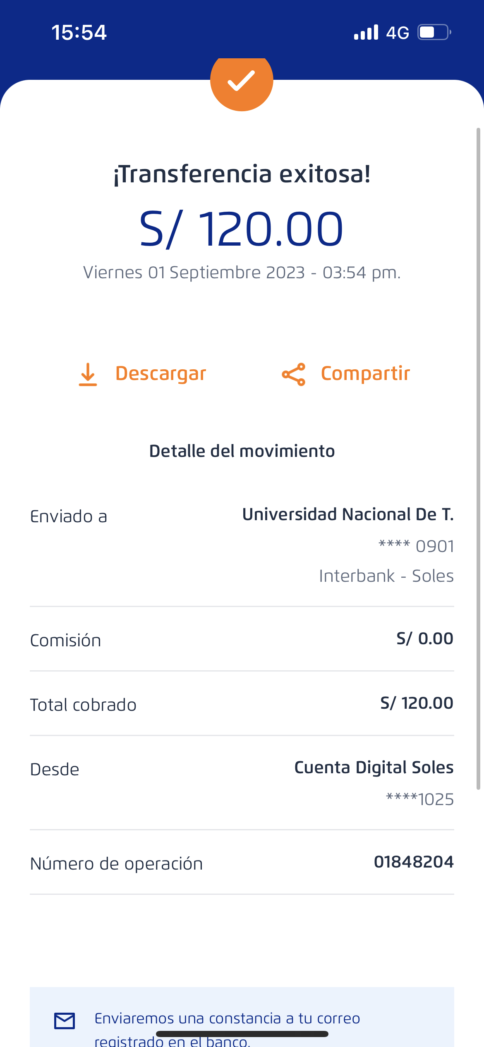Click the Descargar button label
This screenshot has height=1047, width=484.
pyautogui.click(x=161, y=373)
